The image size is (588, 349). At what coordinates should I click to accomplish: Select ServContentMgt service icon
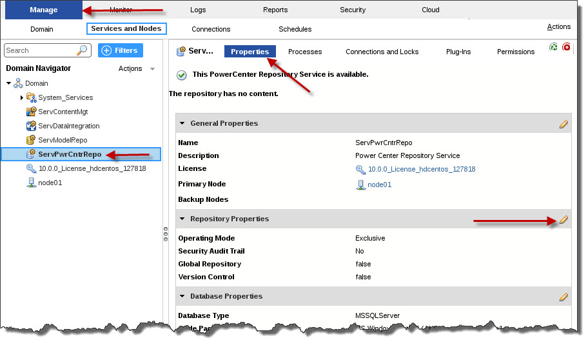[31, 112]
